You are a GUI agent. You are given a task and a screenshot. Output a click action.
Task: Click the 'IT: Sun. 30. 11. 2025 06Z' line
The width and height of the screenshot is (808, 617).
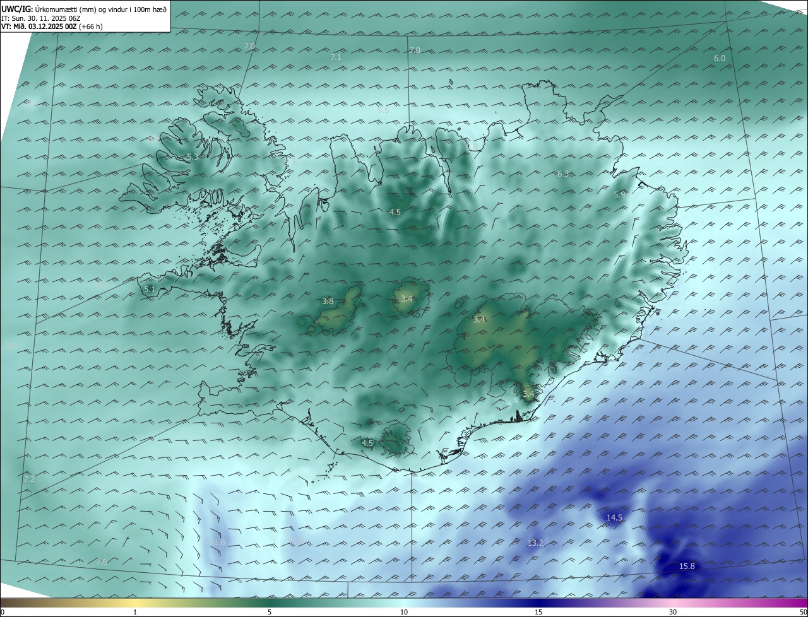[x=42, y=18]
